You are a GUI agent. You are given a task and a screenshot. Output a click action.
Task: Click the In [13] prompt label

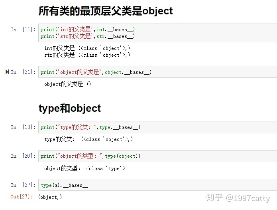24,127
